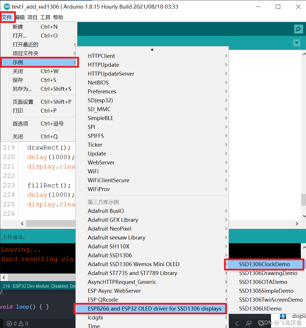Expand NetBIOS examples
This screenshot has width=306, height=328.
tap(152, 83)
